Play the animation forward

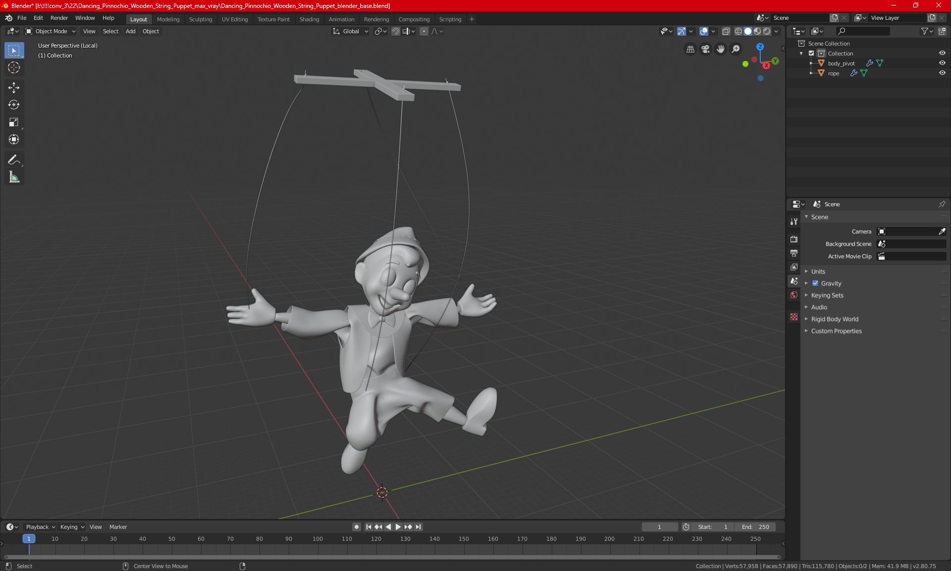click(398, 527)
